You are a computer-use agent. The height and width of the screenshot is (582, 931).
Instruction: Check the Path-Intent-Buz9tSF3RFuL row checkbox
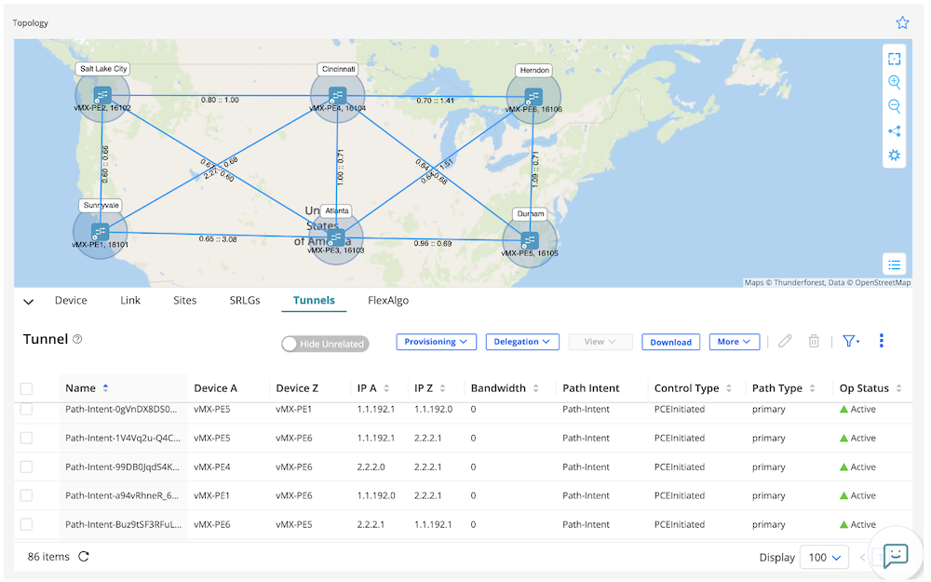[x=26, y=524]
